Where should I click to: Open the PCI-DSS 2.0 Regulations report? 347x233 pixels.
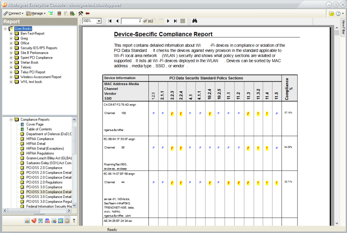(44, 183)
